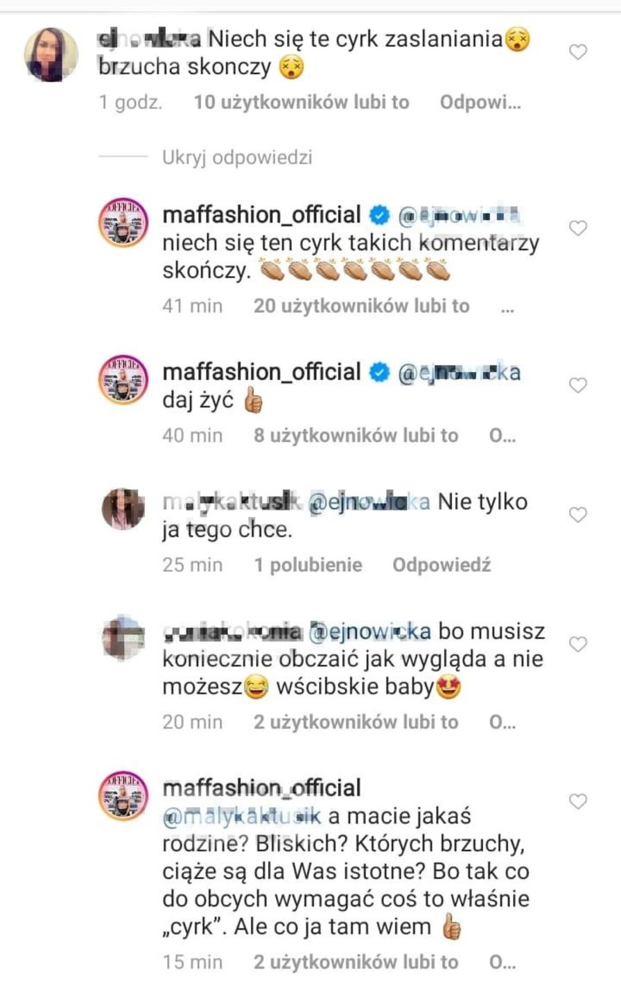The height and width of the screenshot is (999, 621).
Task: Open the "1 polubienie" likes list
Action: (x=308, y=565)
